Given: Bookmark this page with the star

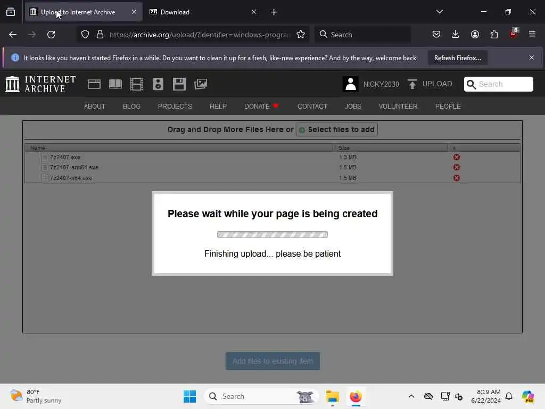Looking at the screenshot, I should click(x=301, y=35).
